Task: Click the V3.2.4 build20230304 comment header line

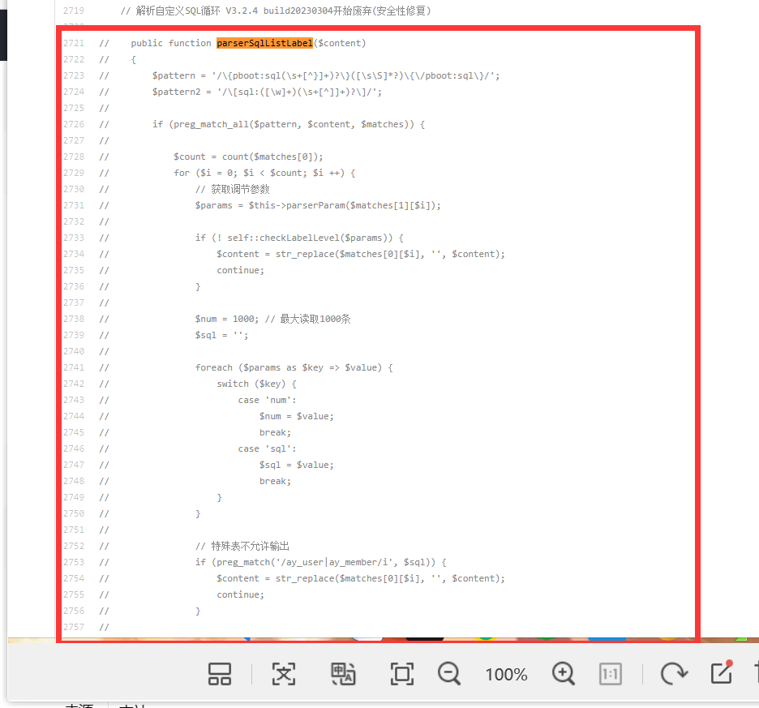Action: point(276,11)
